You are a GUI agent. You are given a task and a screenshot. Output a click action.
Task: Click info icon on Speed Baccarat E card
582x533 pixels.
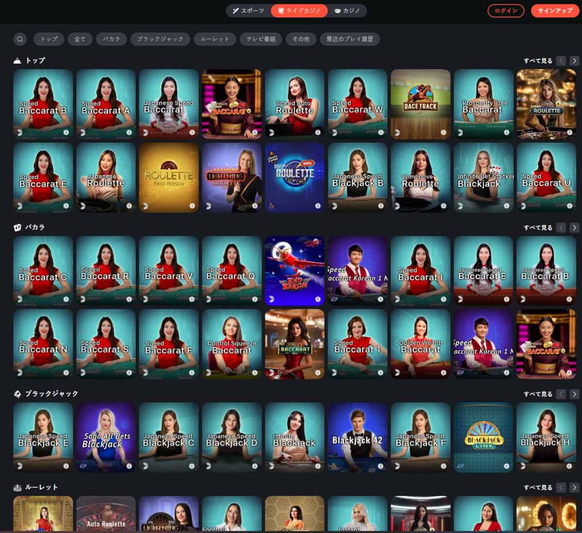[66, 205]
